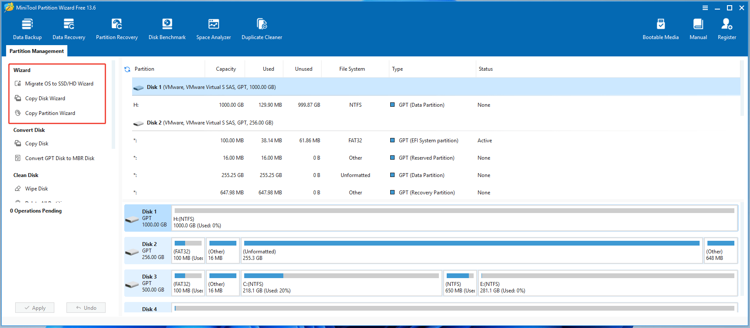Start the Disk Benchmark tool

tap(167, 29)
